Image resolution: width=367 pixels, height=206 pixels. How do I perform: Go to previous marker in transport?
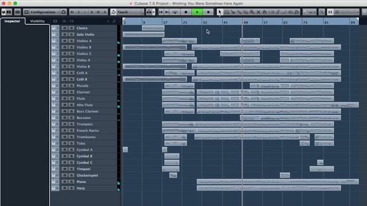[161, 12]
